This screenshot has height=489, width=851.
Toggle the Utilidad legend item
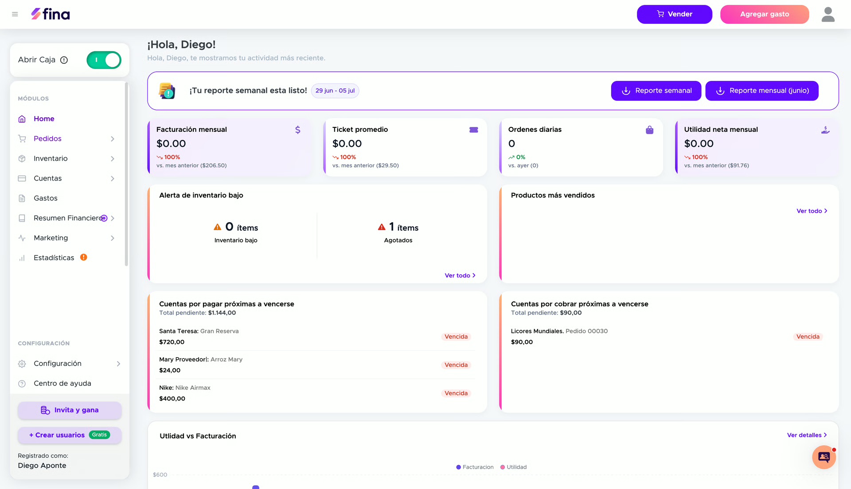pyautogui.click(x=513, y=467)
